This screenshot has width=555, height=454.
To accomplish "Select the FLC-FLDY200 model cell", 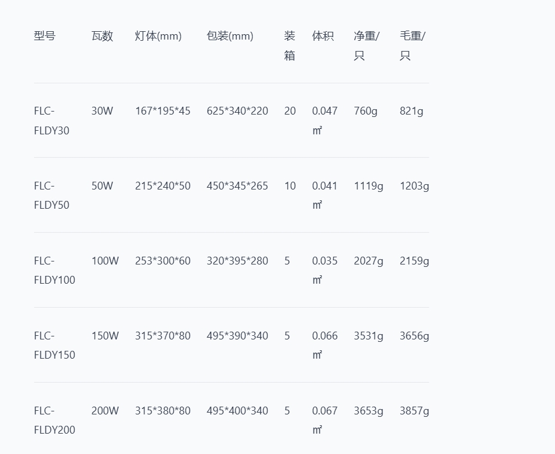I will point(55,420).
